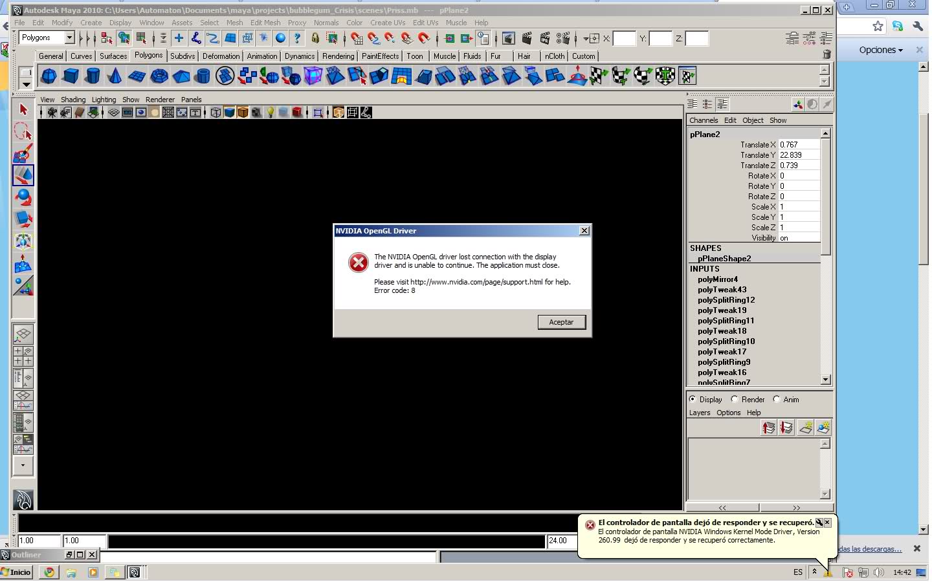Viewport: 932px width, 582px height.
Task: Activate the Scale tool in the toolbox
Action: (x=23, y=219)
